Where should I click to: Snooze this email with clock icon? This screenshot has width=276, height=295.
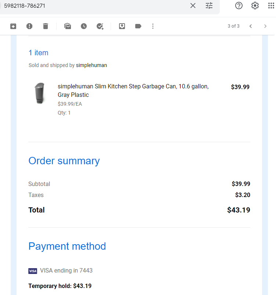pyautogui.click(x=84, y=26)
